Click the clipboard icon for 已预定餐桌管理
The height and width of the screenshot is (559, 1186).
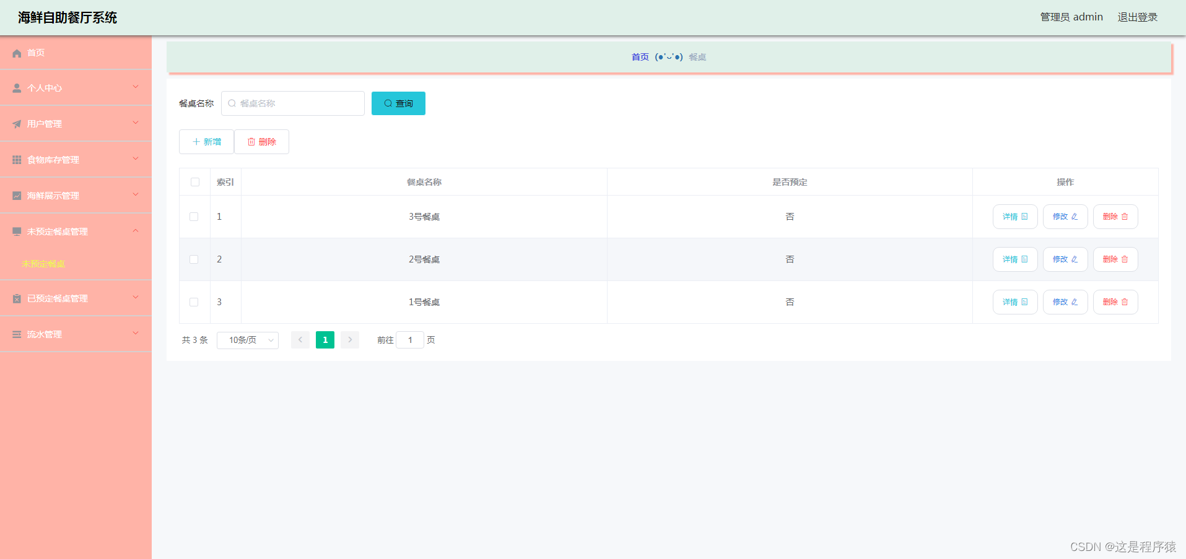(x=17, y=298)
